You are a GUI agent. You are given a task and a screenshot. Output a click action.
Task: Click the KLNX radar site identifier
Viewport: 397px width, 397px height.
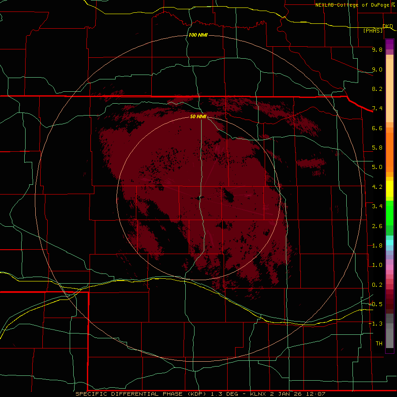click(258, 394)
